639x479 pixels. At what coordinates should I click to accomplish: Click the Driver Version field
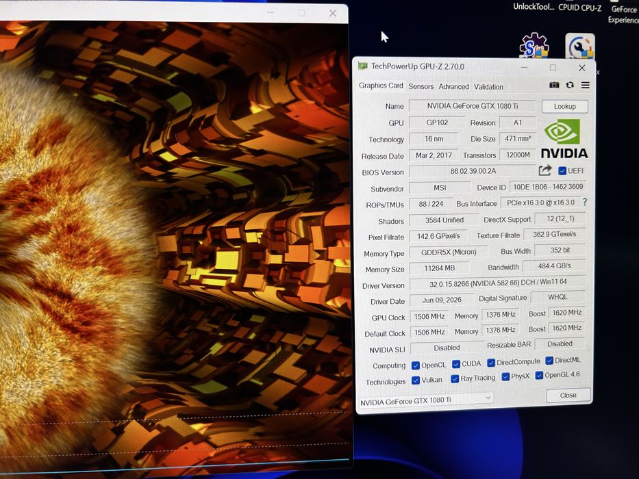[x=498, y=282]
